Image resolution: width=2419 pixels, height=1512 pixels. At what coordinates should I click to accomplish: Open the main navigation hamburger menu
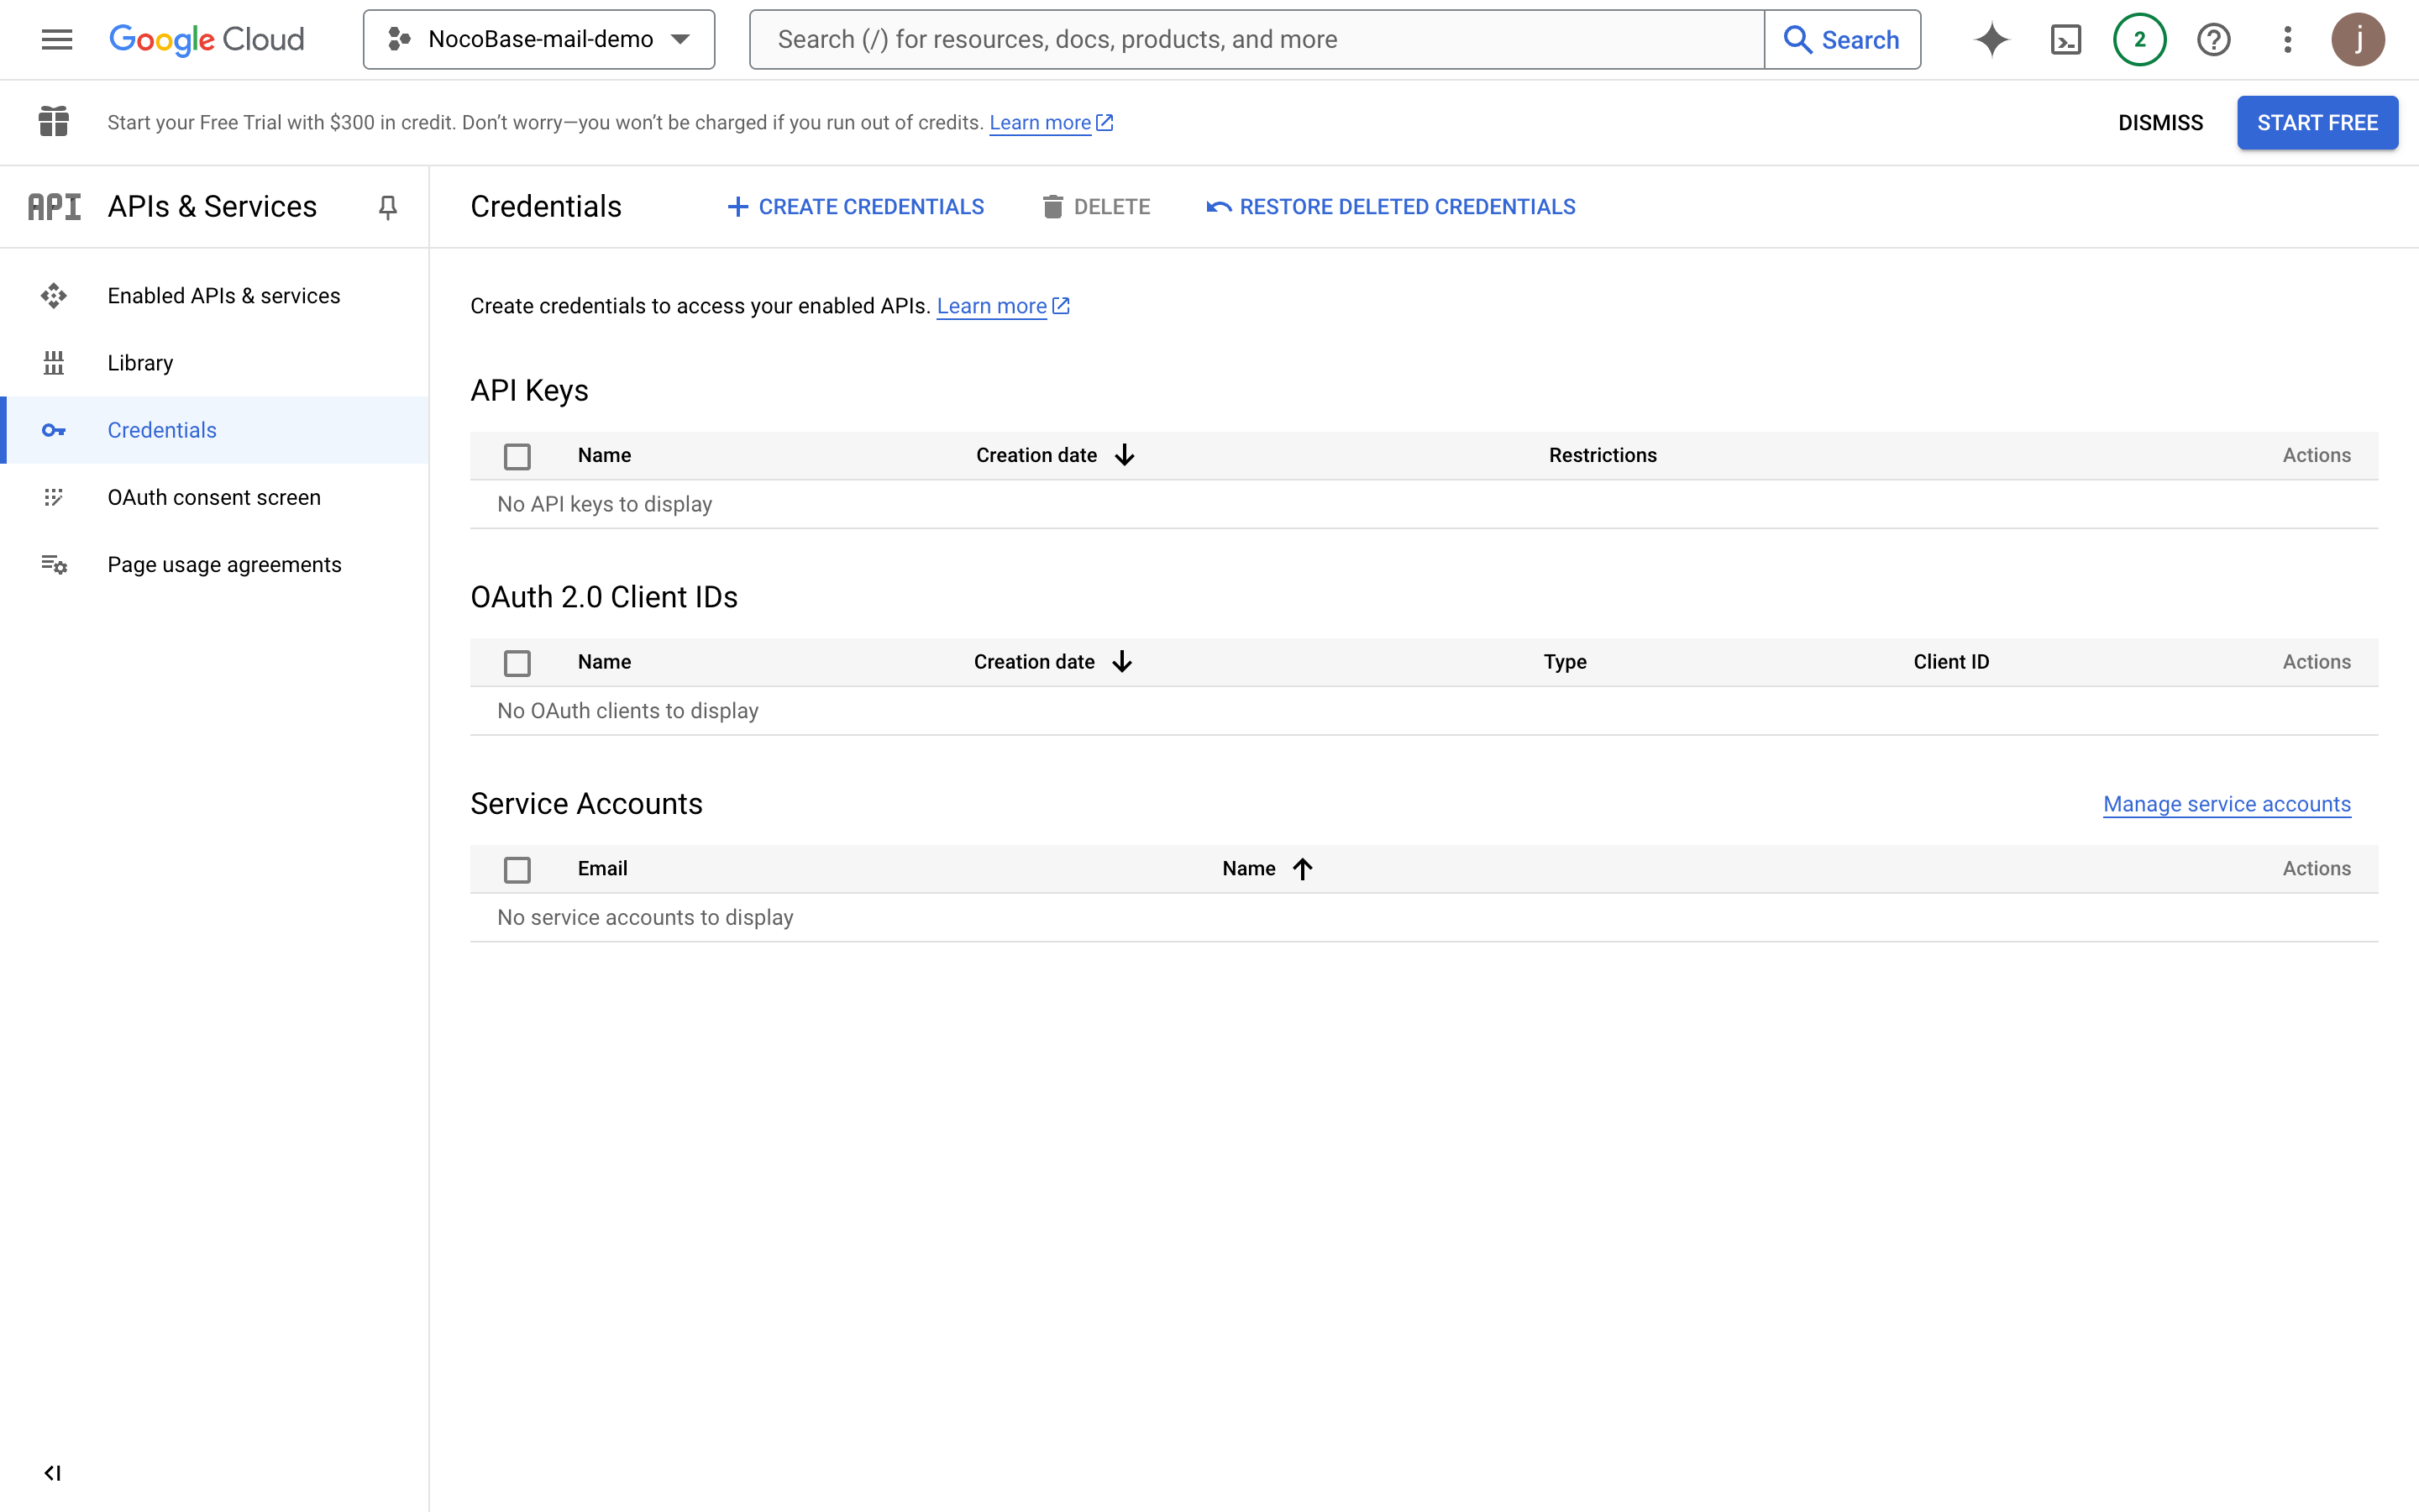tap(57, 39)
